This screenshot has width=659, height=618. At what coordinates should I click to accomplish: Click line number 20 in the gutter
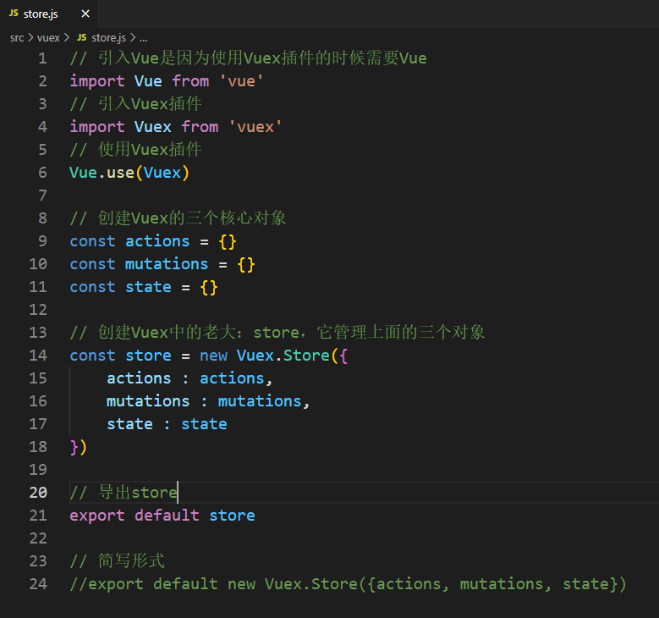(x=38, y=493)
